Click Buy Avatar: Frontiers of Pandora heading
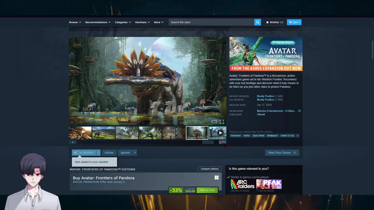Viewport: 374px width, 210px height. pyautogui.click(x=103, y=178)
